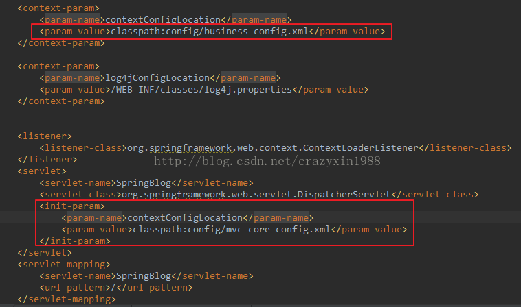Image resolution: width=521 pixels, height=307 pixels.
Task: Click the opening <init-param> tag
Action: click(72, 206)
